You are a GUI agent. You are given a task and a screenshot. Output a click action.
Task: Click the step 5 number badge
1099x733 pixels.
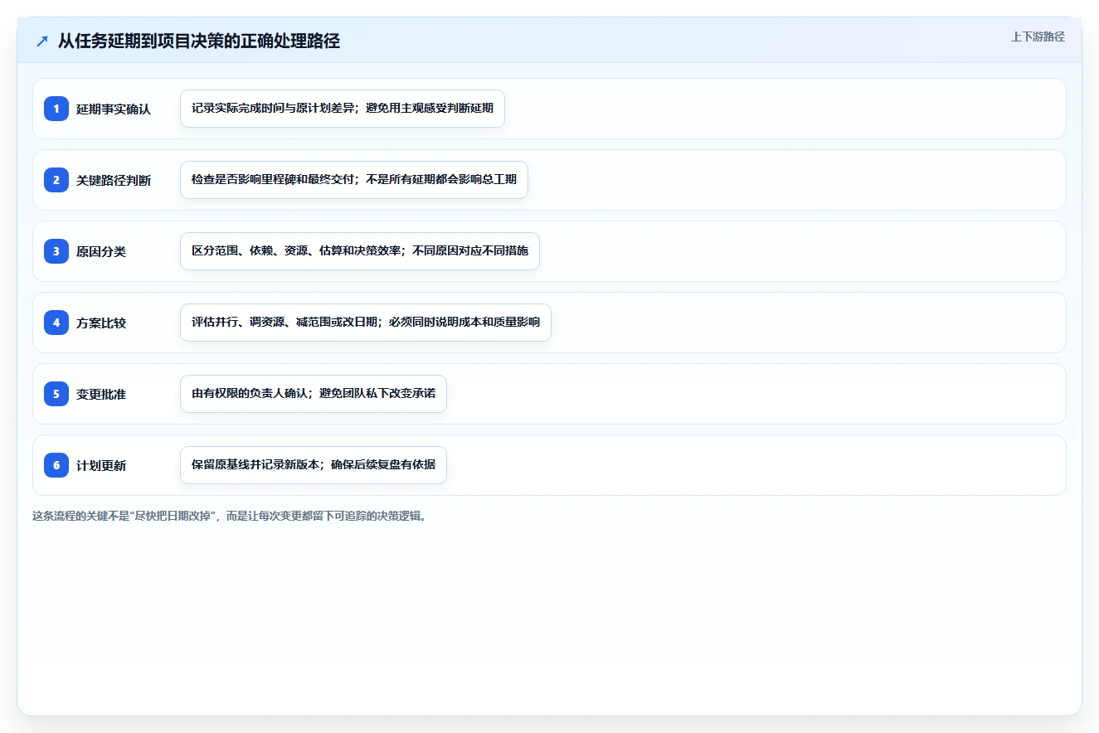(56, 394)
